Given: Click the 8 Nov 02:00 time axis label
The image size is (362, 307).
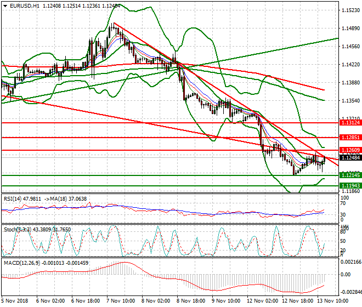Looking at the screenshot, I should [x=156, y=301].
